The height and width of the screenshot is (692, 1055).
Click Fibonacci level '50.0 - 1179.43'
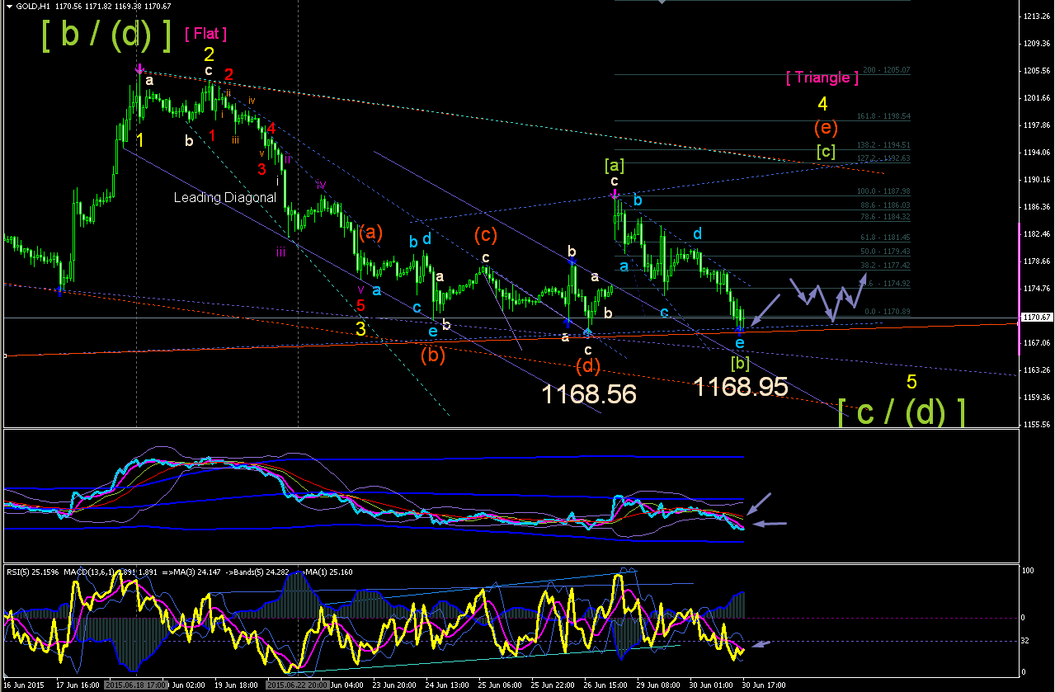click(884, 251)
